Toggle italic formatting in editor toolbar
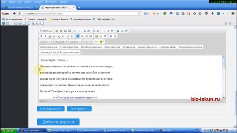The width and height of the screenshot is (237, 133). click(x=45, y=36)
